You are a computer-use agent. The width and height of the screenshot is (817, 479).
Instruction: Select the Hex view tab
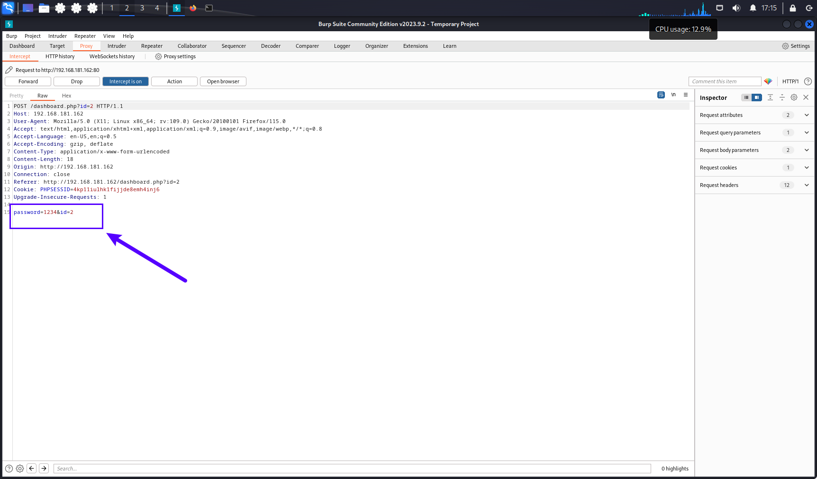pos(66,96)
